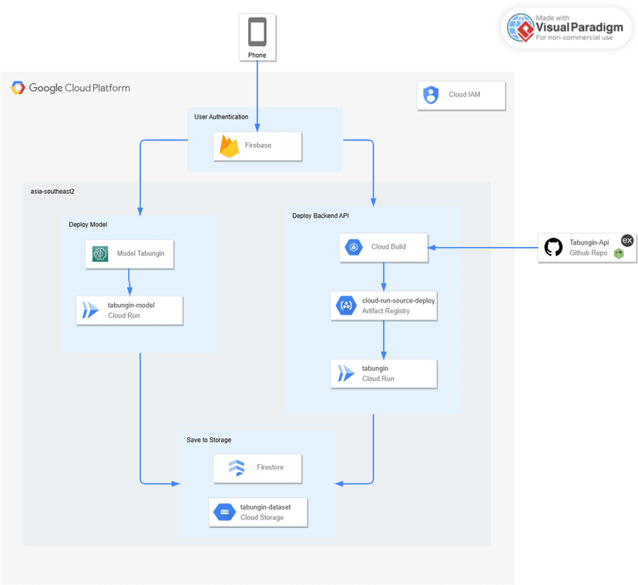
Task: Select the 'Phone' label text
Action: 257,55
